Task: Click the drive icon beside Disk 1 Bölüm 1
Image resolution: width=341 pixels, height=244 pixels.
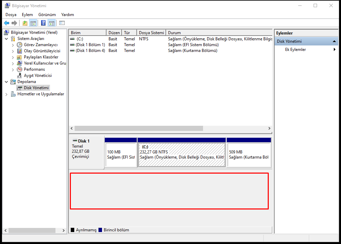Action: [x=72, y=45]
